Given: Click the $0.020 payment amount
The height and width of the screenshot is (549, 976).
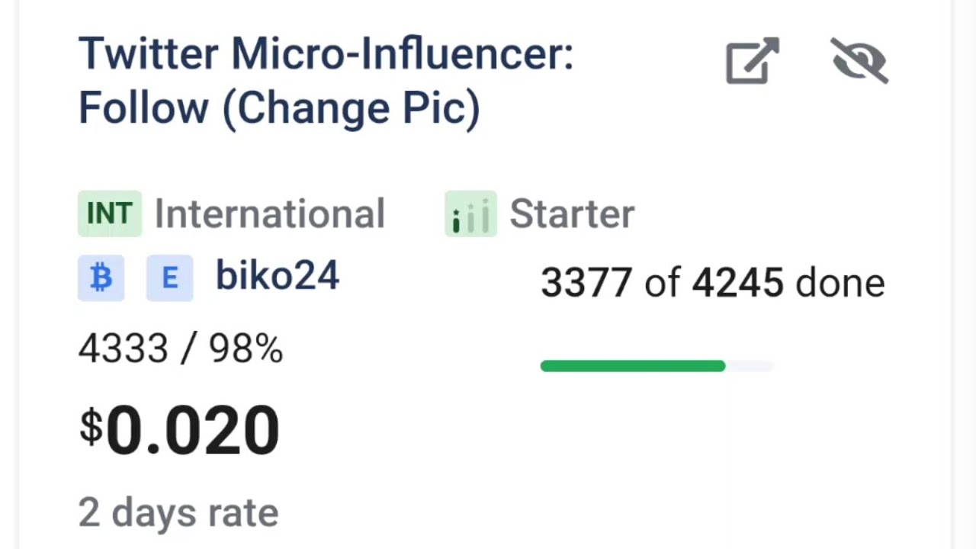Looking at the screenshot, I should [x=192, y=431].
